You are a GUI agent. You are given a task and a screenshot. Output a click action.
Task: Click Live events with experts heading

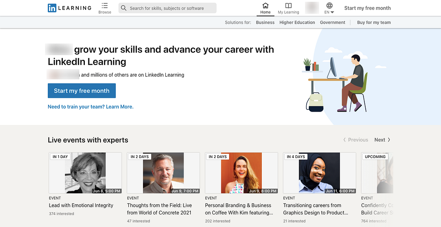pos(88,140)
